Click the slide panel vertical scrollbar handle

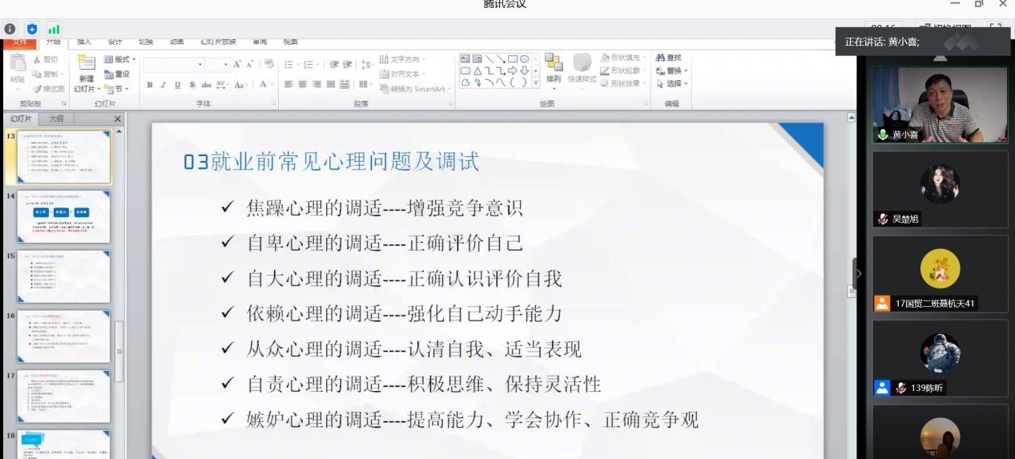[x=119, y=351]
